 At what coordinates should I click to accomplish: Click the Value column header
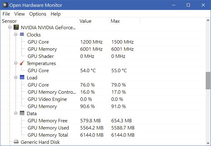pos(93,21)
